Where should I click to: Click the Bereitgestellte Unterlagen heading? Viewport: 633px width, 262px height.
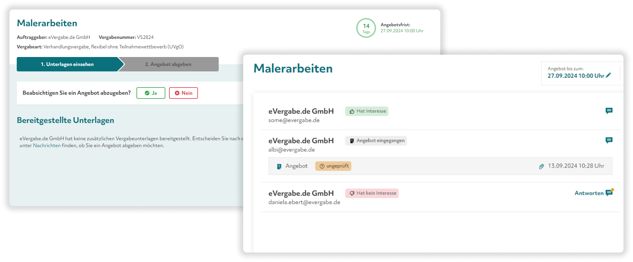click(65, 120)
